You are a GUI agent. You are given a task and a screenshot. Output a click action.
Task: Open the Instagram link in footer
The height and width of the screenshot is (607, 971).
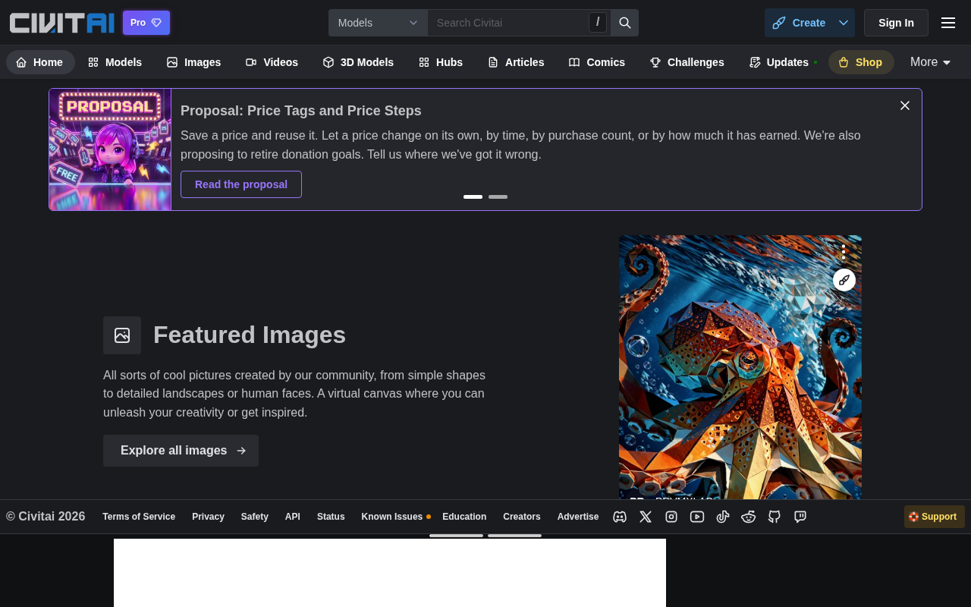click(671, 517)
